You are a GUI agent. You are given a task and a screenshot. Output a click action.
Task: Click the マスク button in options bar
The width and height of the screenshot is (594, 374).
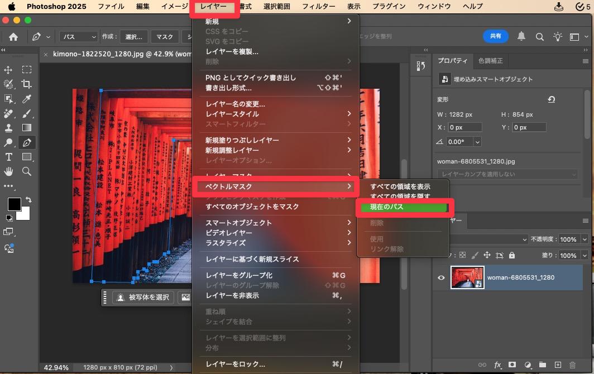click(x=164, y=37)
